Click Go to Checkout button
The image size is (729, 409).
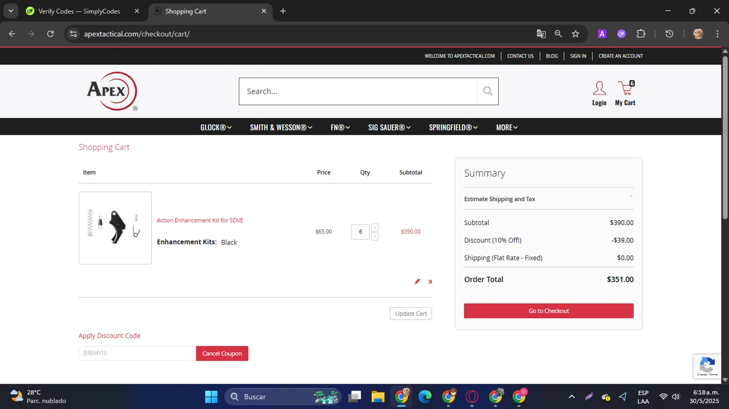[x=549, y=311]
